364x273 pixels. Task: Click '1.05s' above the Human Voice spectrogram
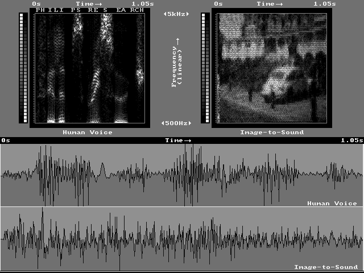pos(143,4)
